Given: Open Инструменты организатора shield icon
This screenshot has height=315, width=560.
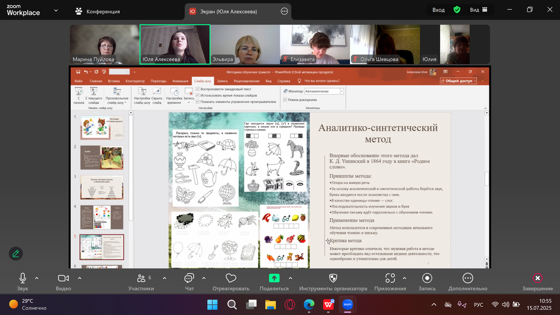Looking at the screenshot, I should [x=333, y=278].
